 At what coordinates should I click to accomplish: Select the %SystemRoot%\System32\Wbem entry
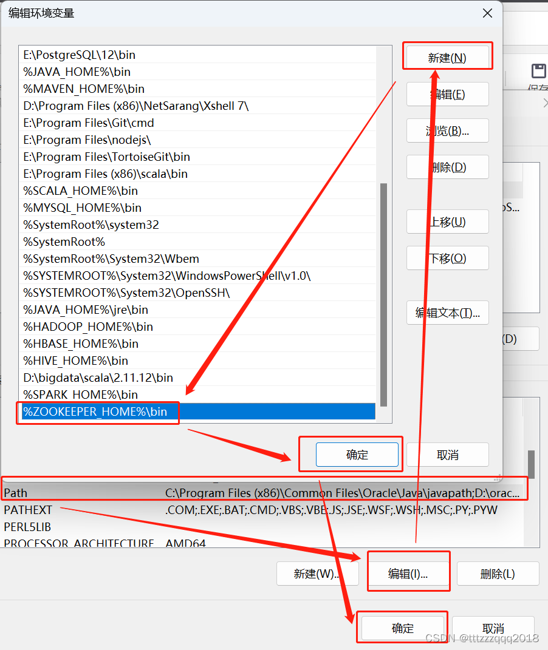(197, 259)
